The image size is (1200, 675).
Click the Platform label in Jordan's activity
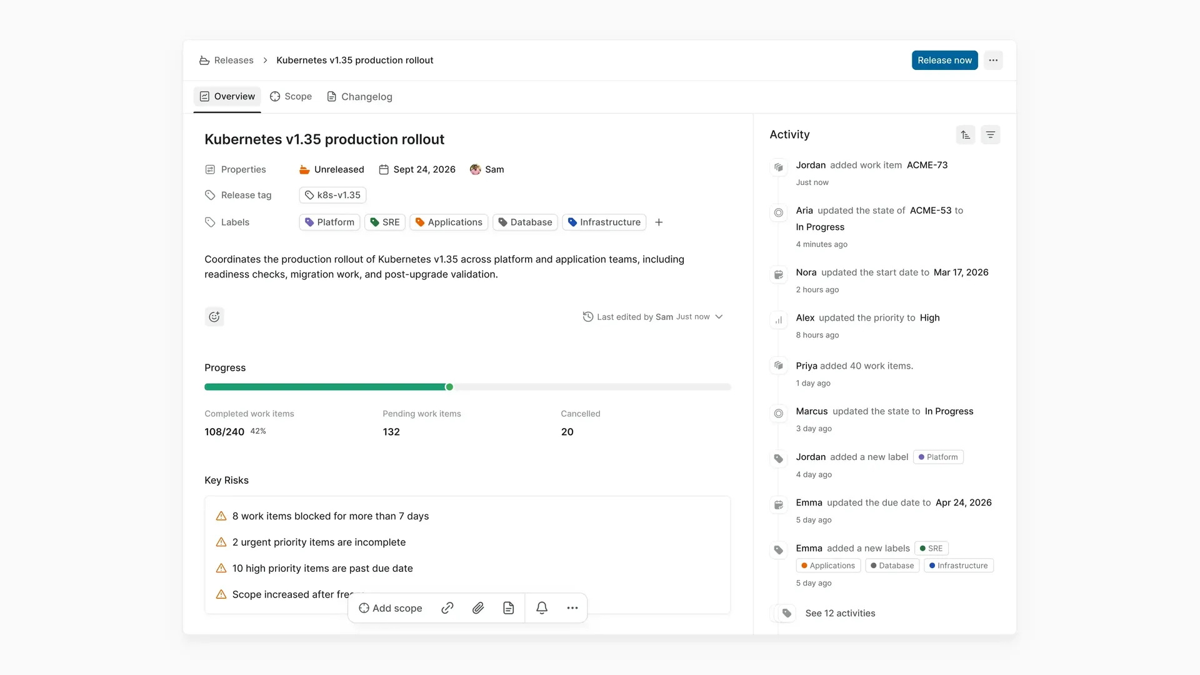click(938, 457)
